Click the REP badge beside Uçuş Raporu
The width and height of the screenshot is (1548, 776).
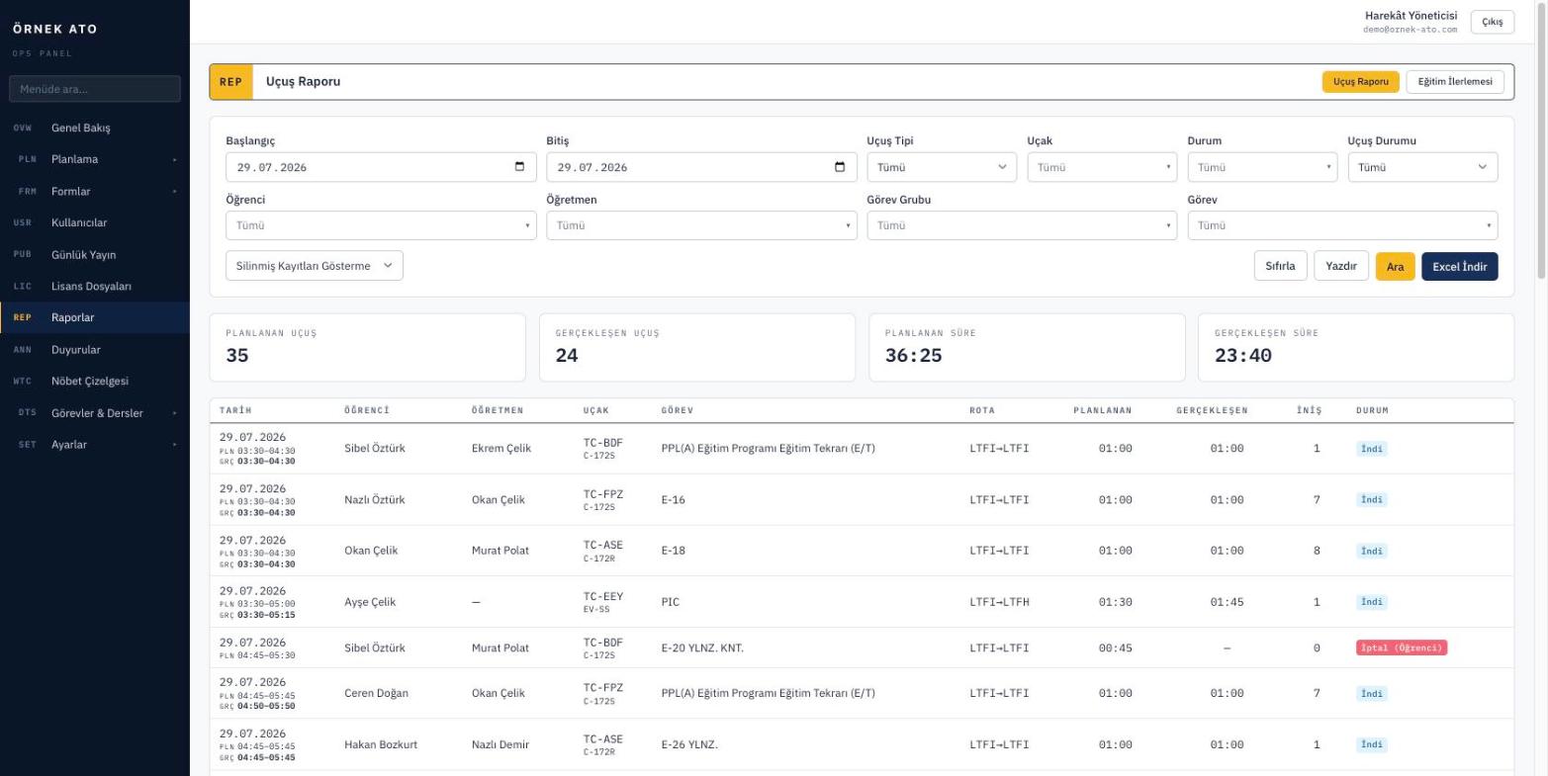pyautogui.click(x=231, y=82)
